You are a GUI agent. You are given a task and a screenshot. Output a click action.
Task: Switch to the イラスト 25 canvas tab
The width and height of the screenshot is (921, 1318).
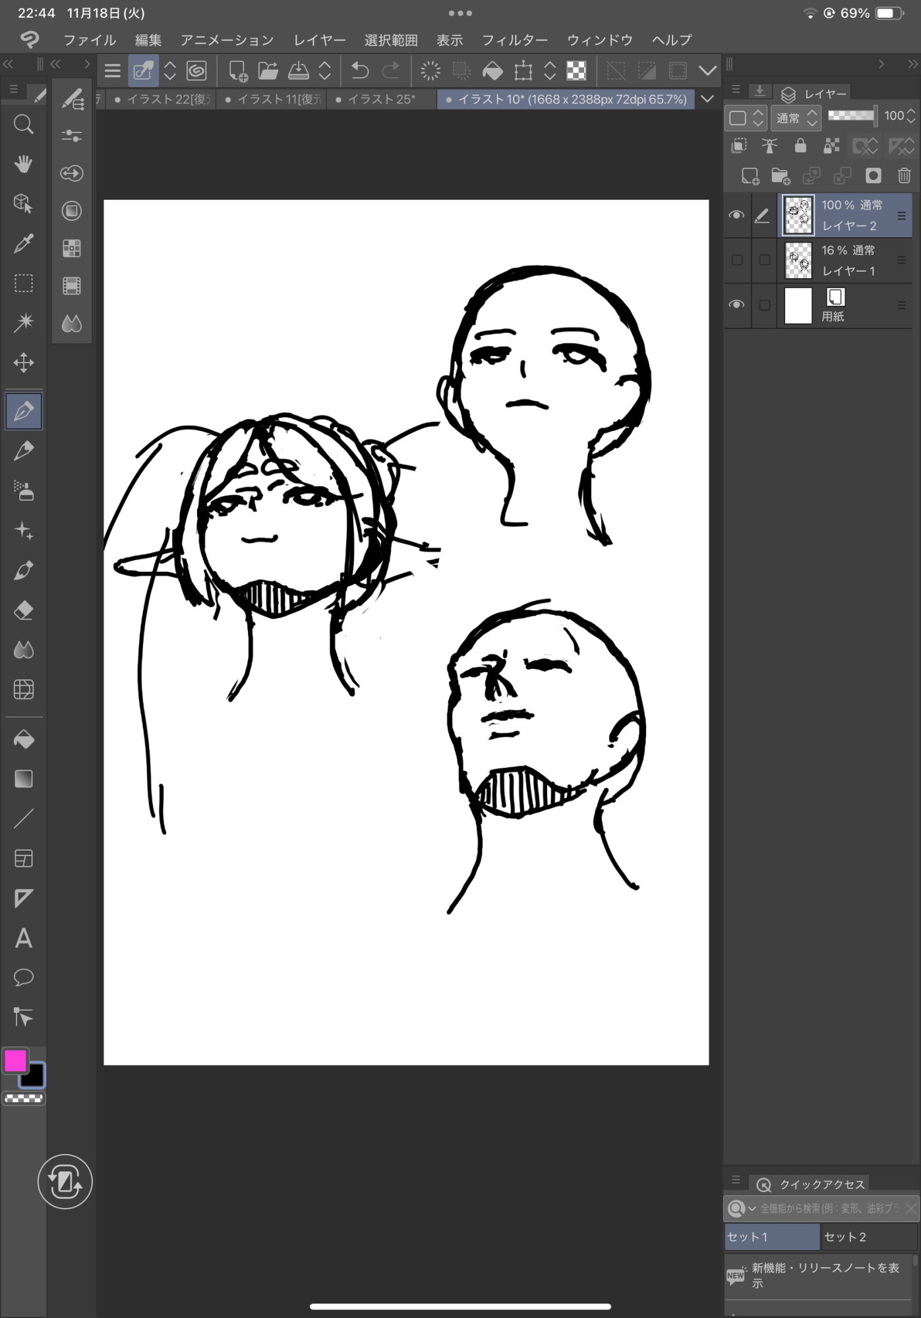381,100
